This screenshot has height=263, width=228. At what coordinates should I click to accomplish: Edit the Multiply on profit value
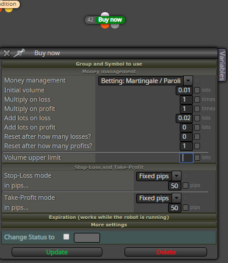(x=186, y=109)
